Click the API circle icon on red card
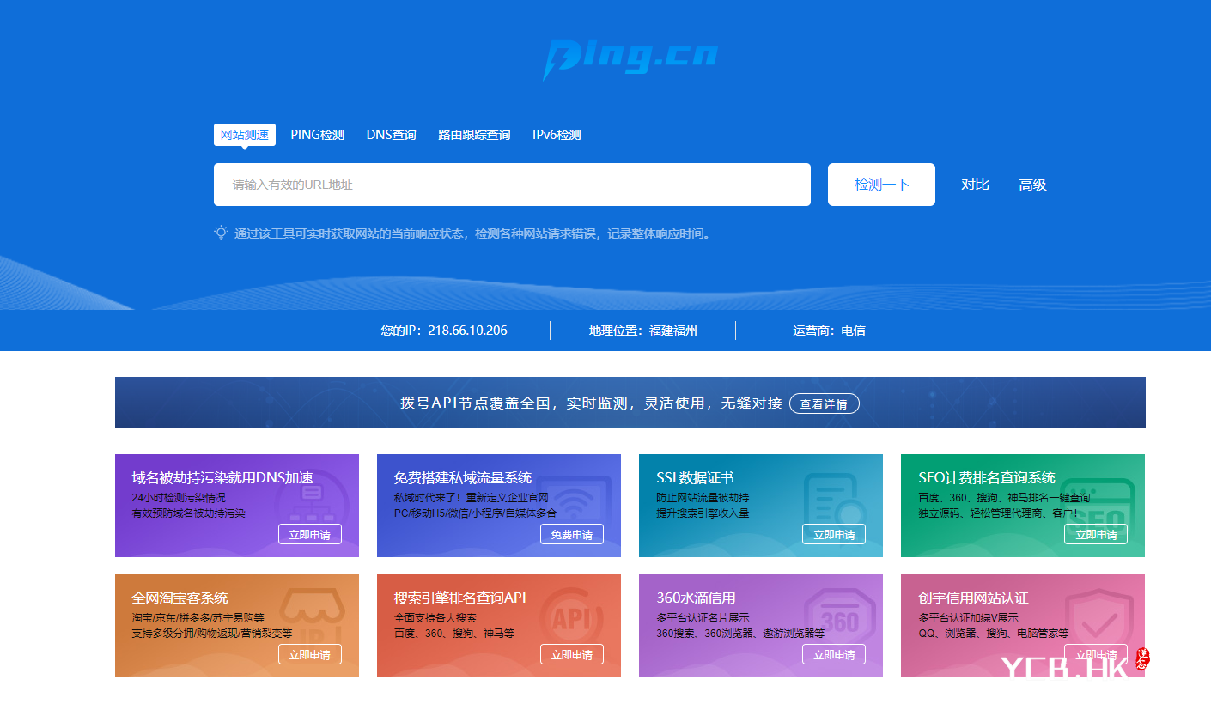Image resolution: width=1211 pixels, height=722 pixels. click(x=572, y=618)
